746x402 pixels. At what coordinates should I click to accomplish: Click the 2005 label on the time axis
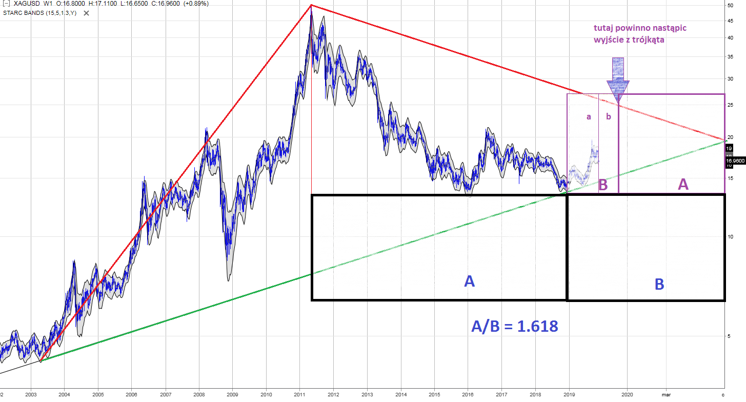98,395
